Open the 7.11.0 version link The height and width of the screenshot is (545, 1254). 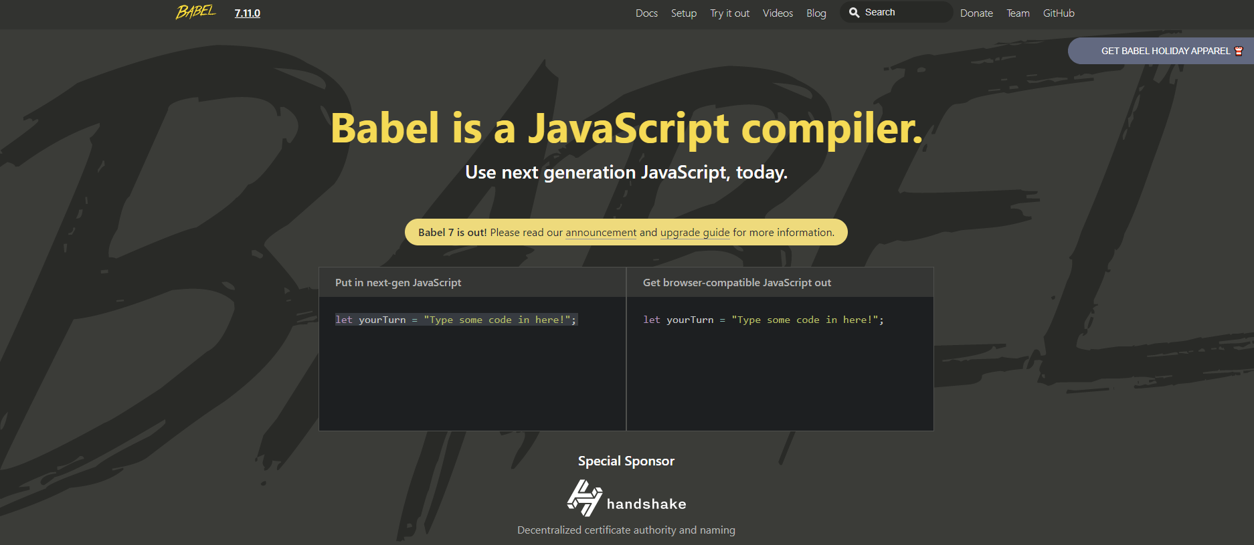click(x=247, y=13)
